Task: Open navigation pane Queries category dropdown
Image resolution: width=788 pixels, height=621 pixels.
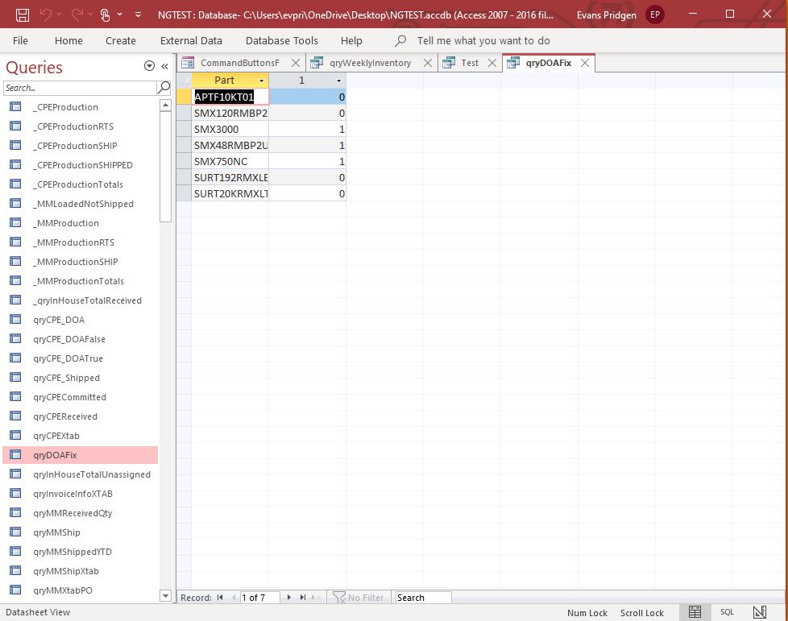Action: coord(149,66)
